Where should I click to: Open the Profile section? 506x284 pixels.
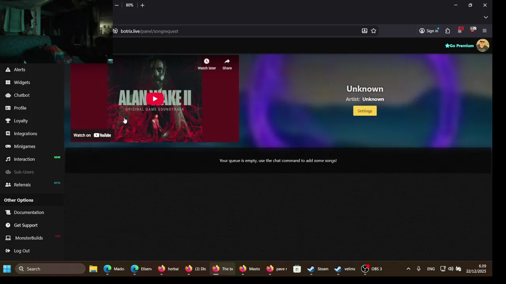[20, 108]
